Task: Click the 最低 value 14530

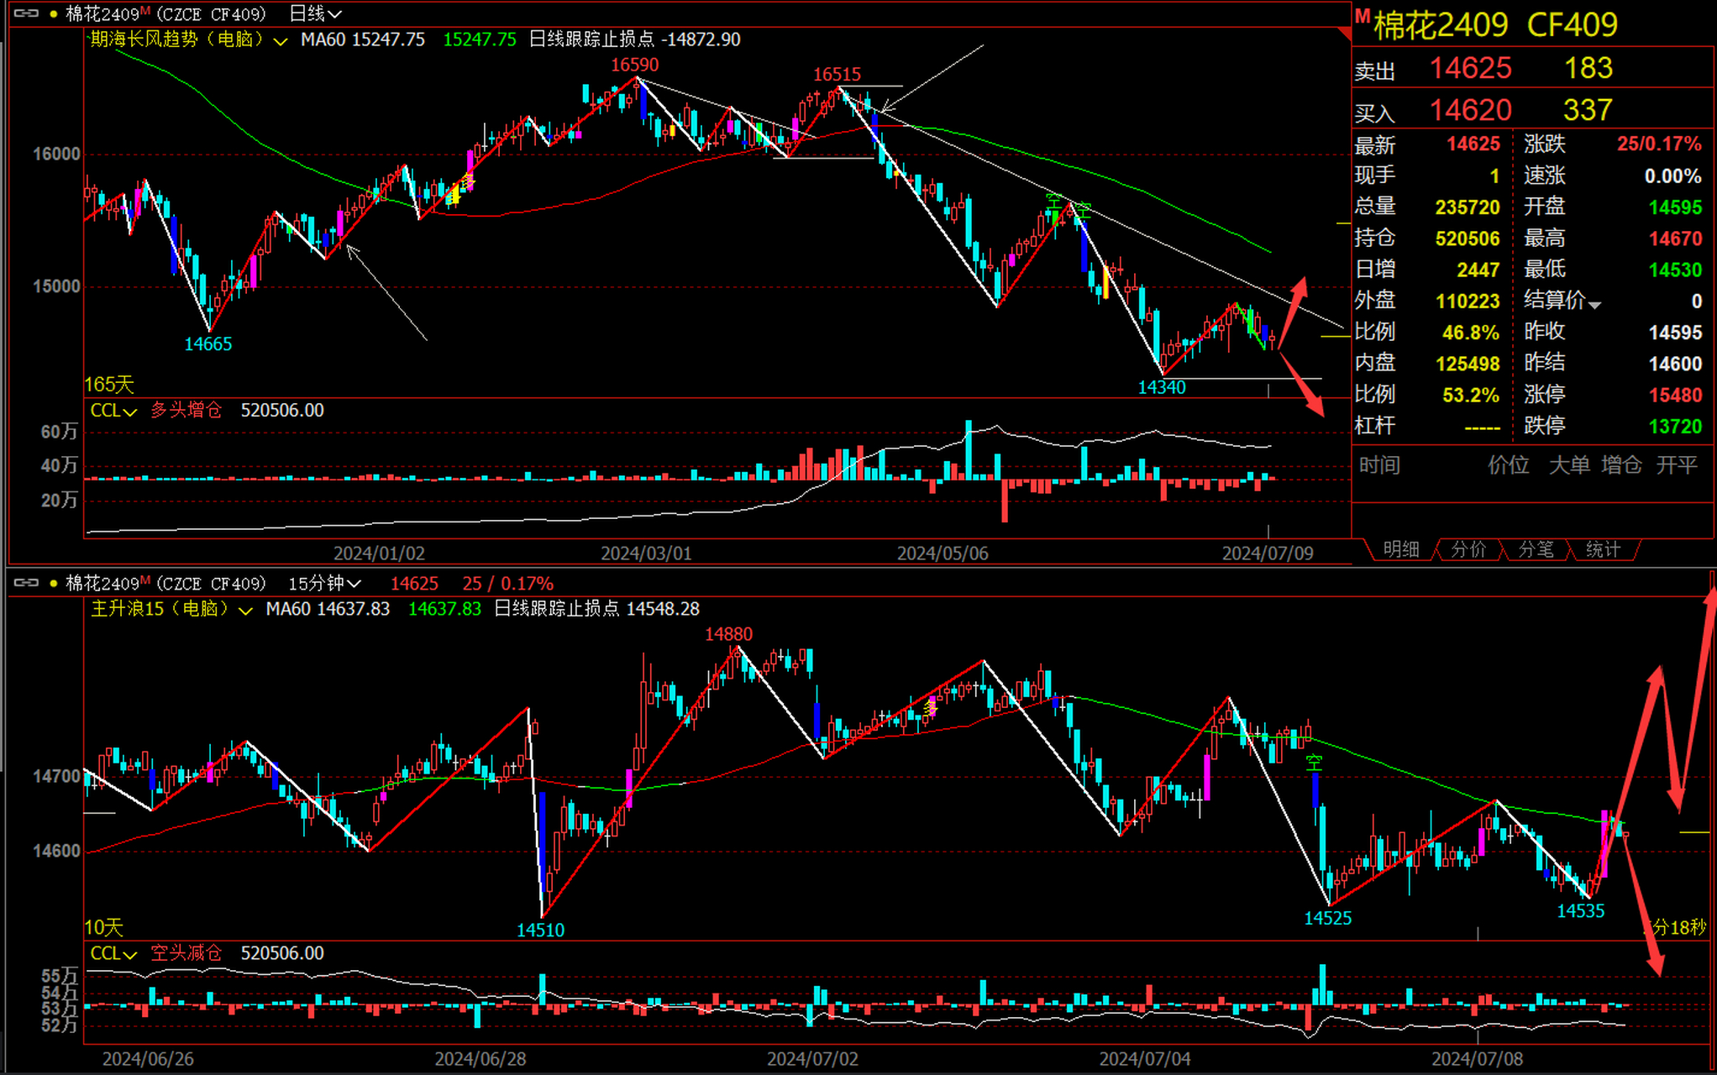Action: click(1675, 270)
